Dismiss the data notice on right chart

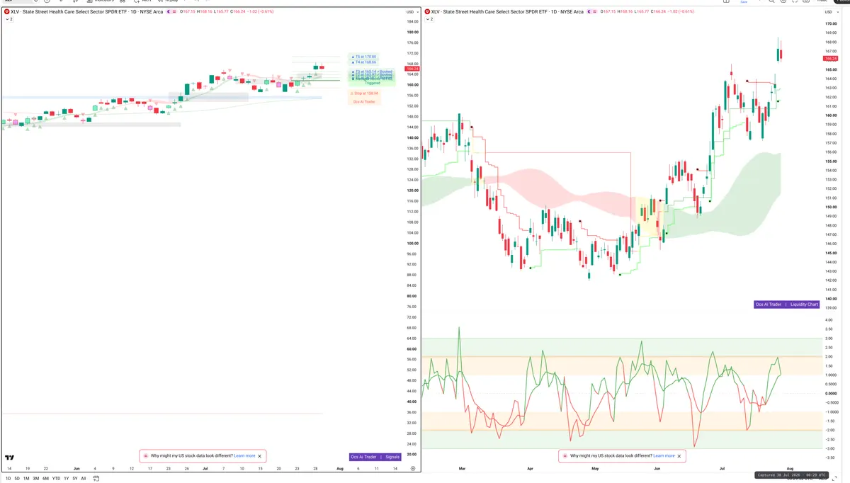[679, 456]
